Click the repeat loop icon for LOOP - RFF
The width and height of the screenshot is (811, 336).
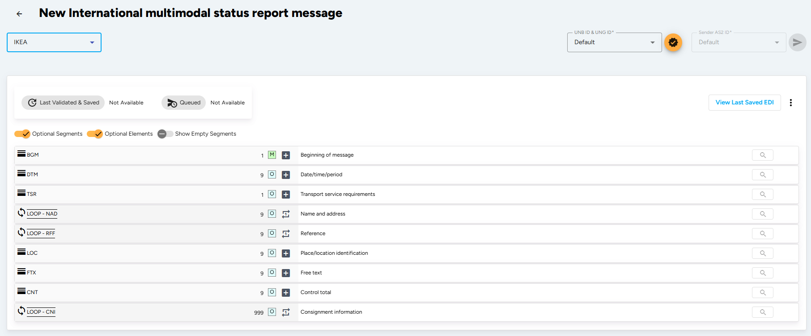(x=286, y=234)
